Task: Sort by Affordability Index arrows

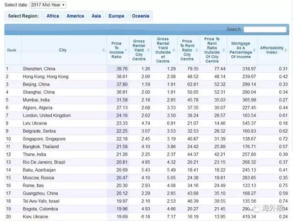Action: 286,50
